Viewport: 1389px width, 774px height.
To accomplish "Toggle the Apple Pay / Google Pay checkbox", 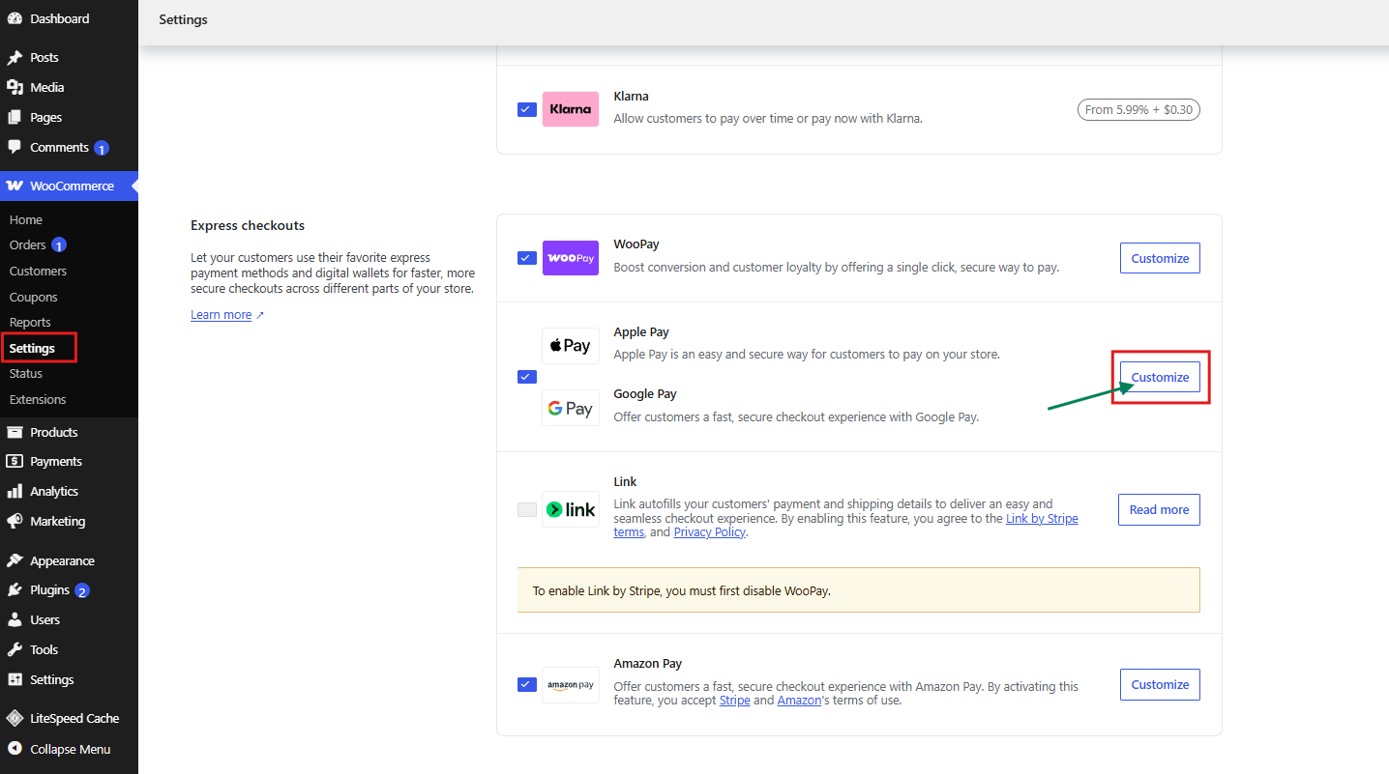I will pos(527,377).
